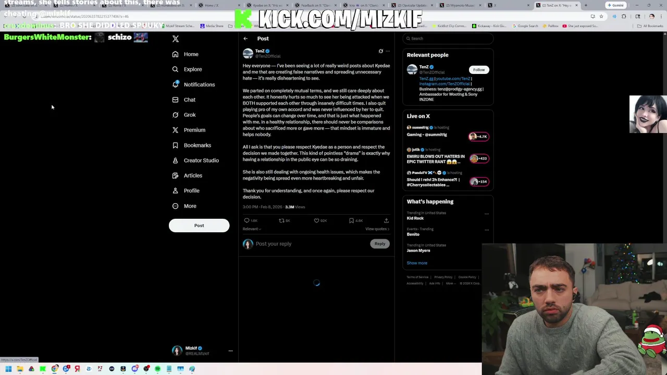Join summit1g live space showing +4.7K

479,136
